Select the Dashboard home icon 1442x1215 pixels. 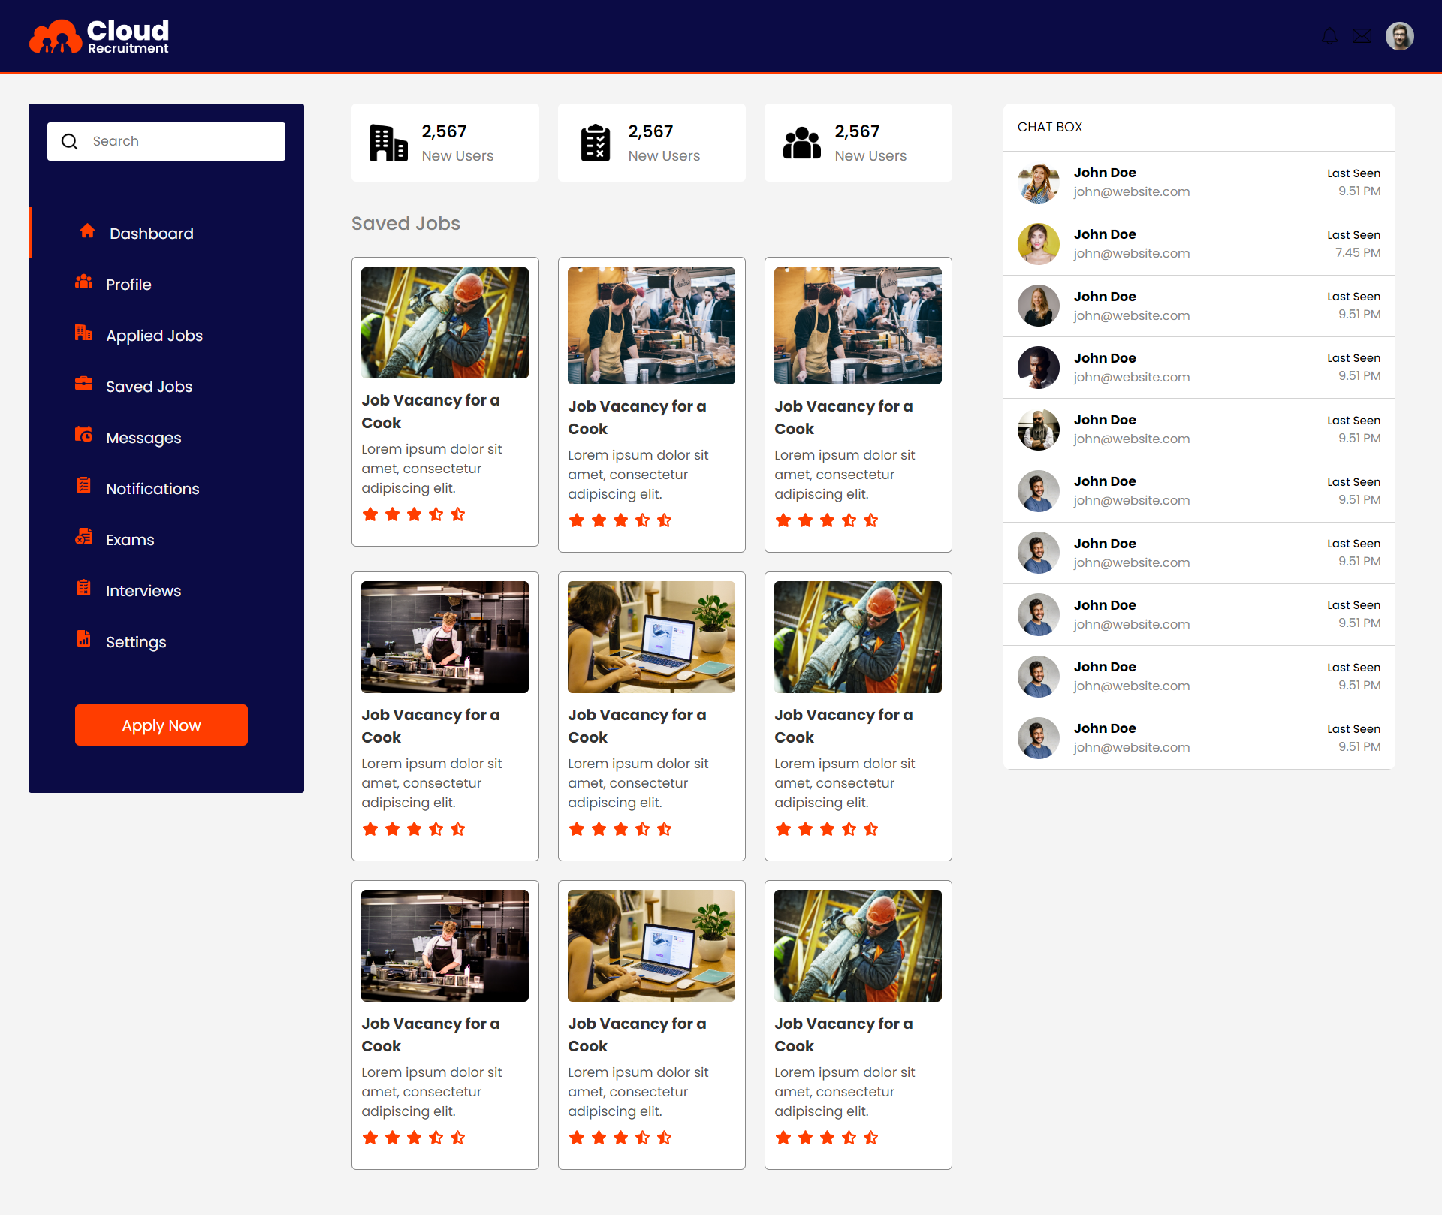[86, 233]
